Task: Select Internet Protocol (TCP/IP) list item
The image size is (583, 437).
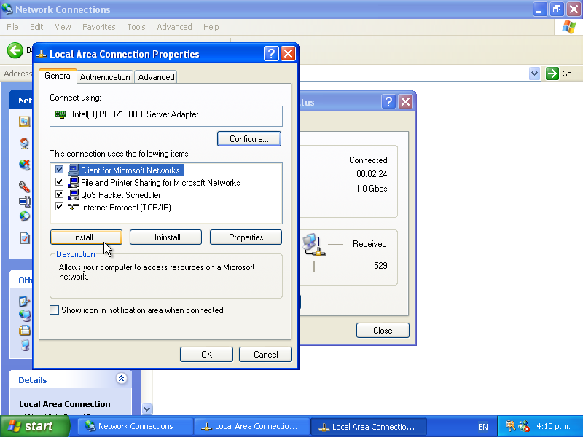Action: click(125, 207)
